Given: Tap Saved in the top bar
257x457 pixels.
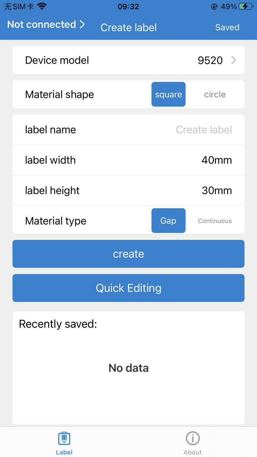Looking at the screenshot, I should (x=227, y=27).
